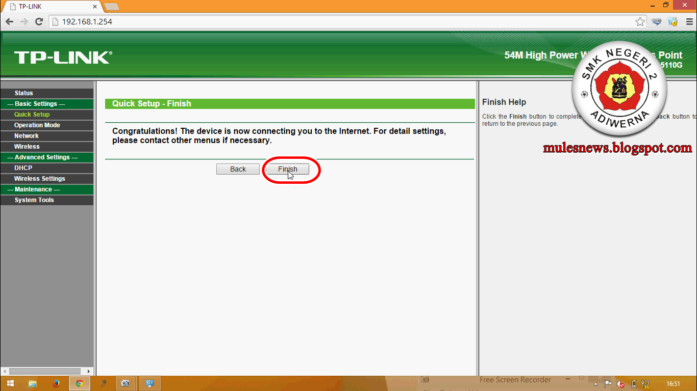Open the camera app taskbar icon
The width and height of the screenshot is (697, 391).
pos(126,383)
